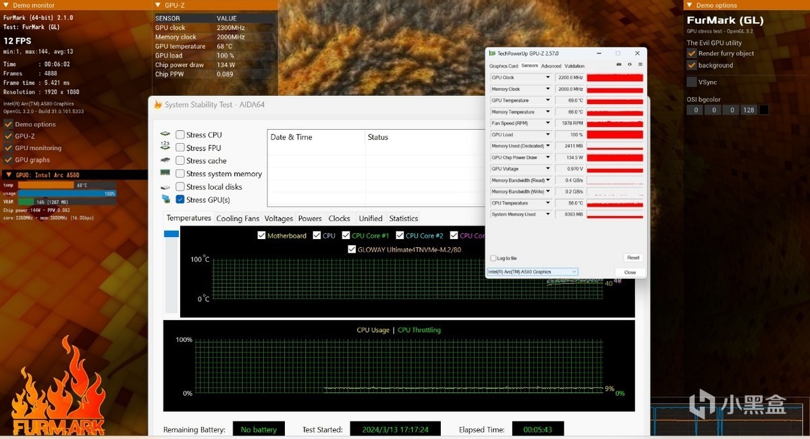The image size is (810, 439).
Task: Open GPU Chip Power Draw dropdown arrow
Action: click(548, 157)
